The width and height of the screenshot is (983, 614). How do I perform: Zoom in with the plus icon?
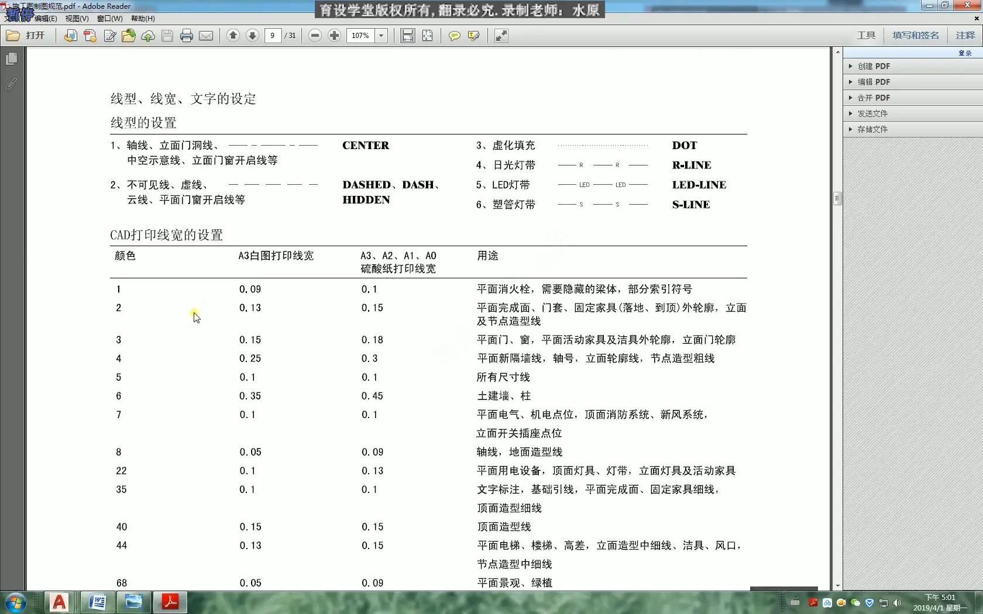pos(334,36)
